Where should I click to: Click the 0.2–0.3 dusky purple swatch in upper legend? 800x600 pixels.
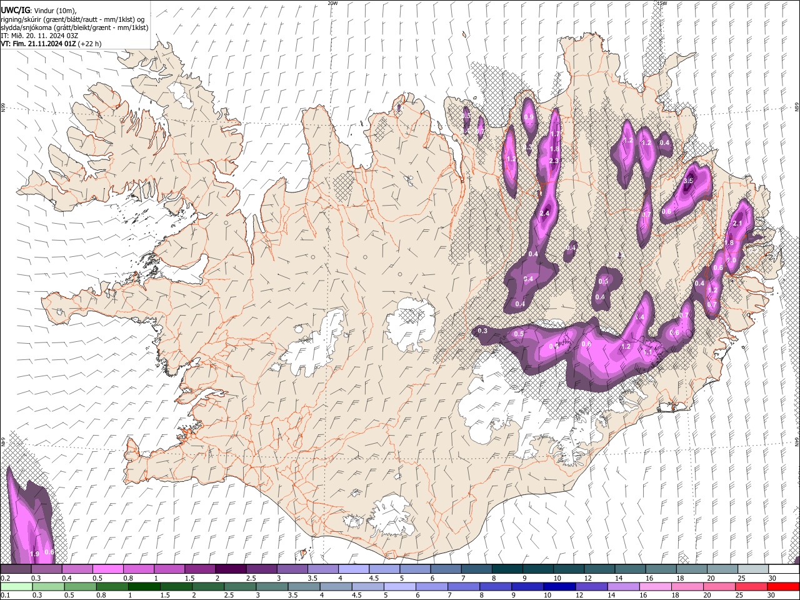tap(16, 569)
